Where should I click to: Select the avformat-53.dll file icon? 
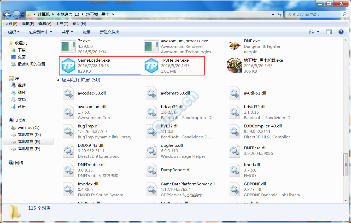[151, 93]
